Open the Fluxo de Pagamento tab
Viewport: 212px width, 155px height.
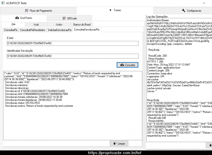coord(38,11)
